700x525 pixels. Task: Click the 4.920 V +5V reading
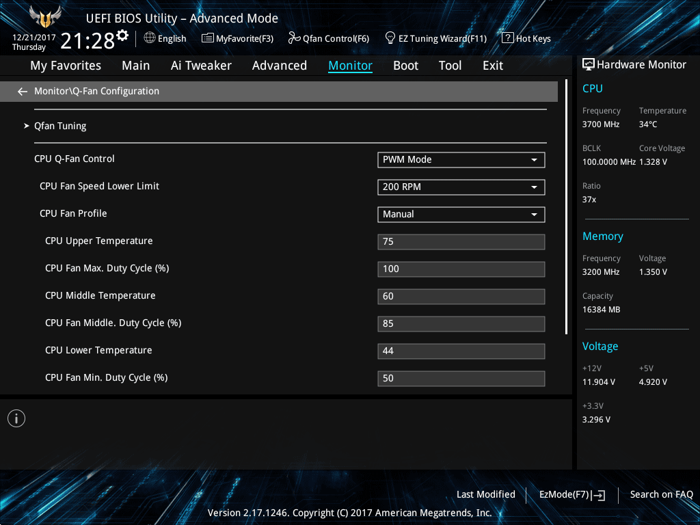point(653,382)
